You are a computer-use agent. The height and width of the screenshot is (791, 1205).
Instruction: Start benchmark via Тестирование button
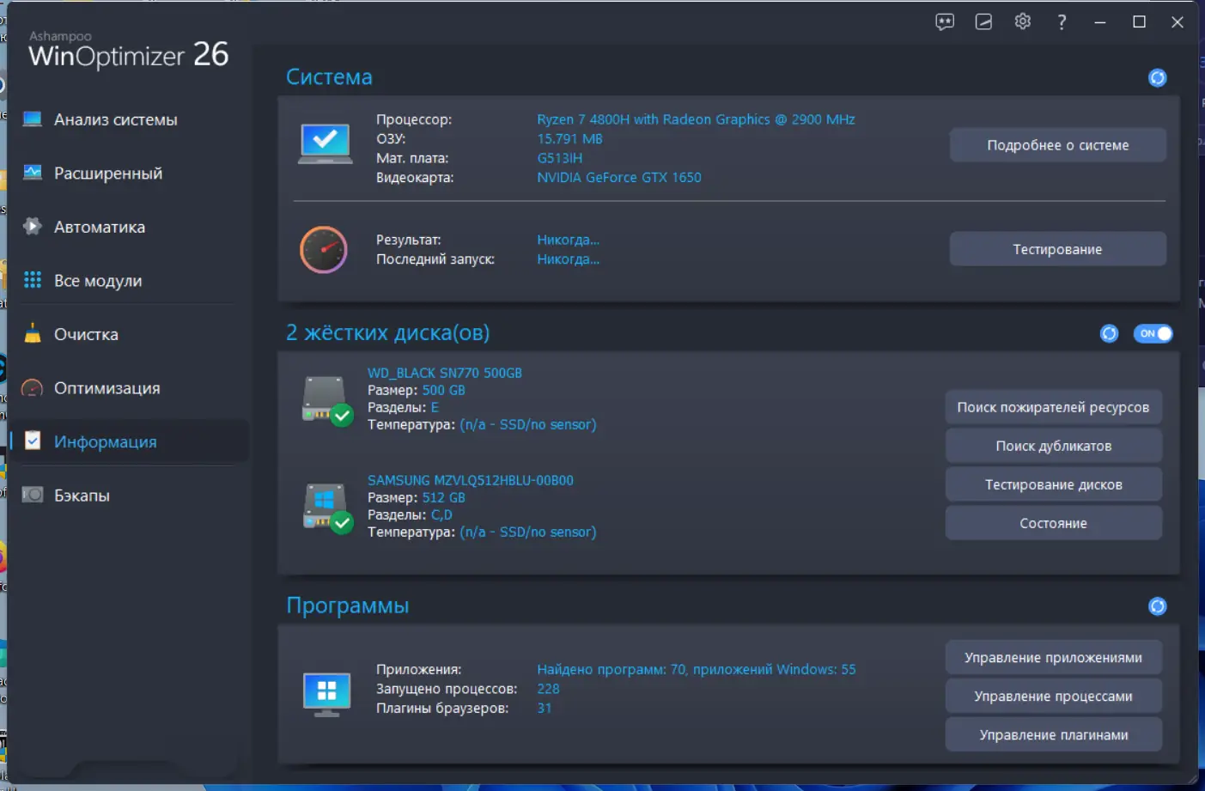pyautogui.click(x=1057, y=248)
